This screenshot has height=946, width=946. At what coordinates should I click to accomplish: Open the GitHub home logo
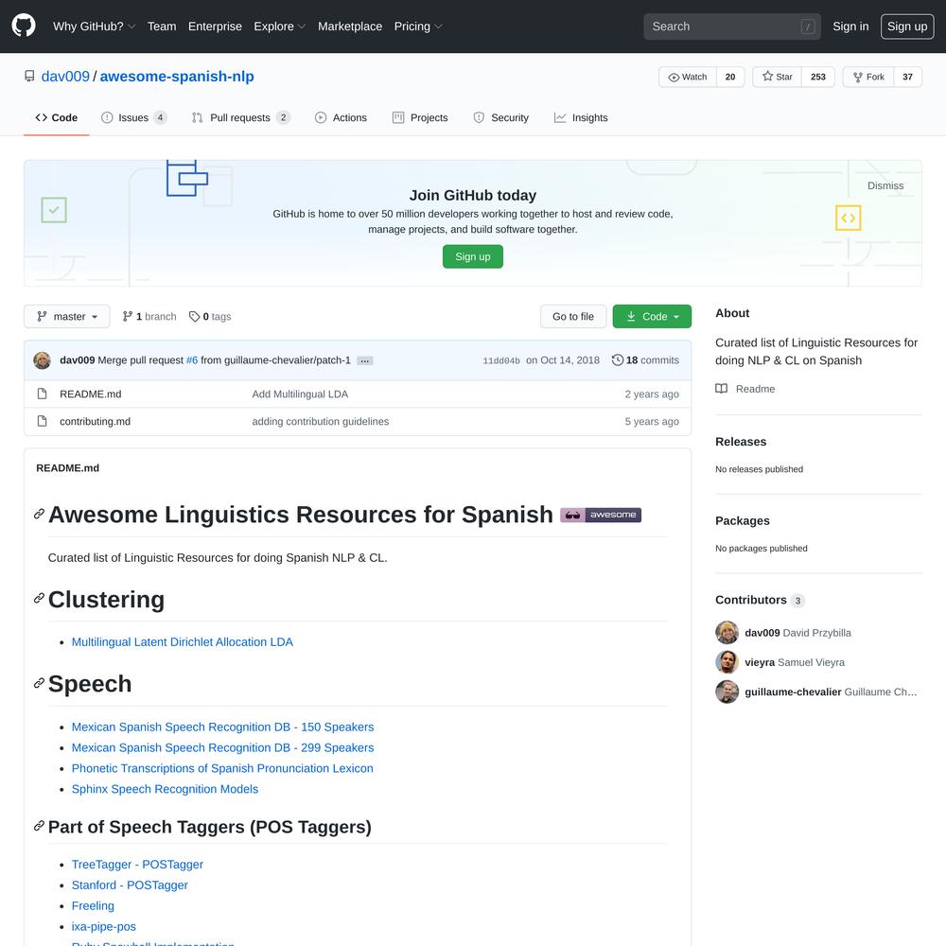pyautogui.click(x=24, y=26)
